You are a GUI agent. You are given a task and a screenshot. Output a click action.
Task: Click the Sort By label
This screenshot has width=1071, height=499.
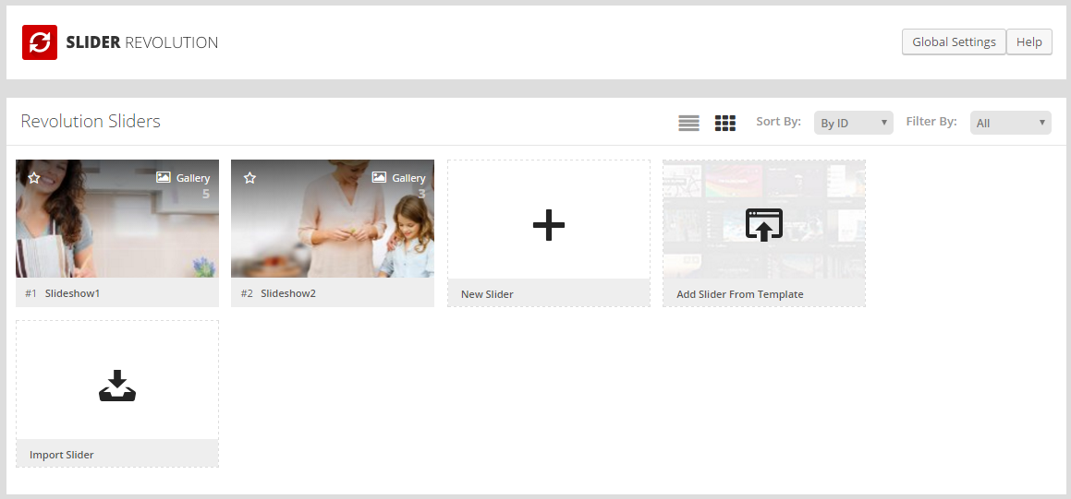point(778,122)
